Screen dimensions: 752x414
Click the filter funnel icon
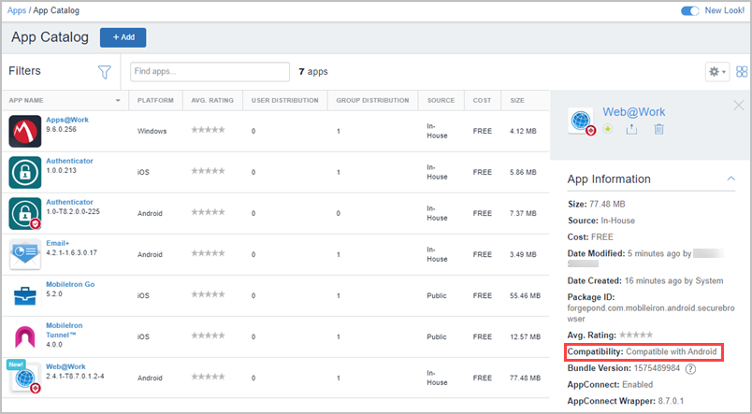point(104,72)
